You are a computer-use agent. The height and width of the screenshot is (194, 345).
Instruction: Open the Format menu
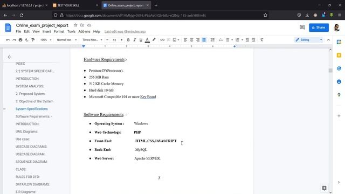[59, 31]
